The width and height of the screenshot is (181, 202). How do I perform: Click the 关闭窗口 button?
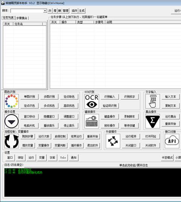[131, 145]
